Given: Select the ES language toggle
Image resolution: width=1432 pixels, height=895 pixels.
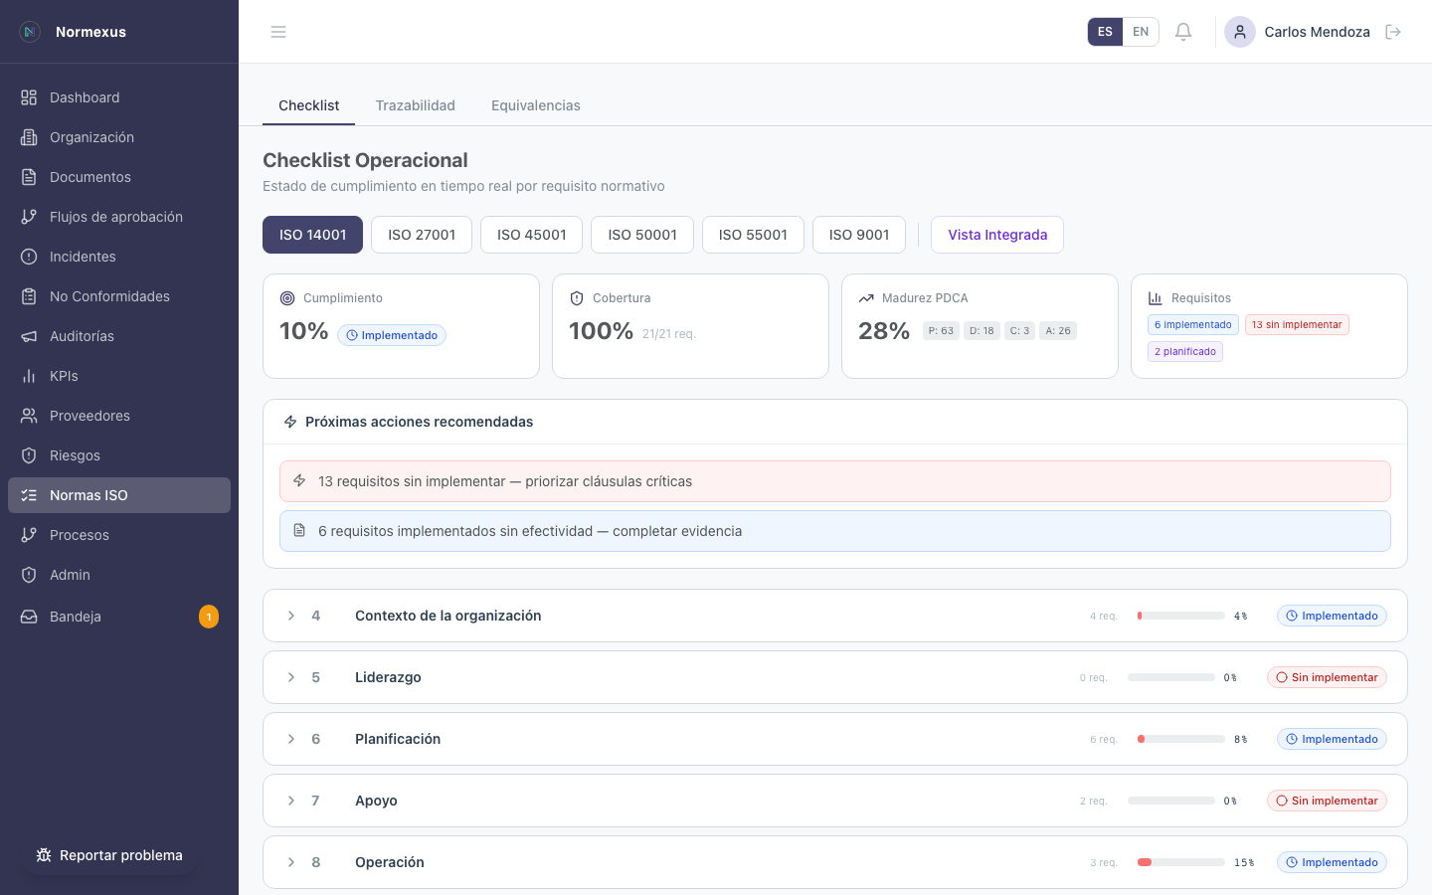Looking at the screenshot, I should (x=1105, y=32).
